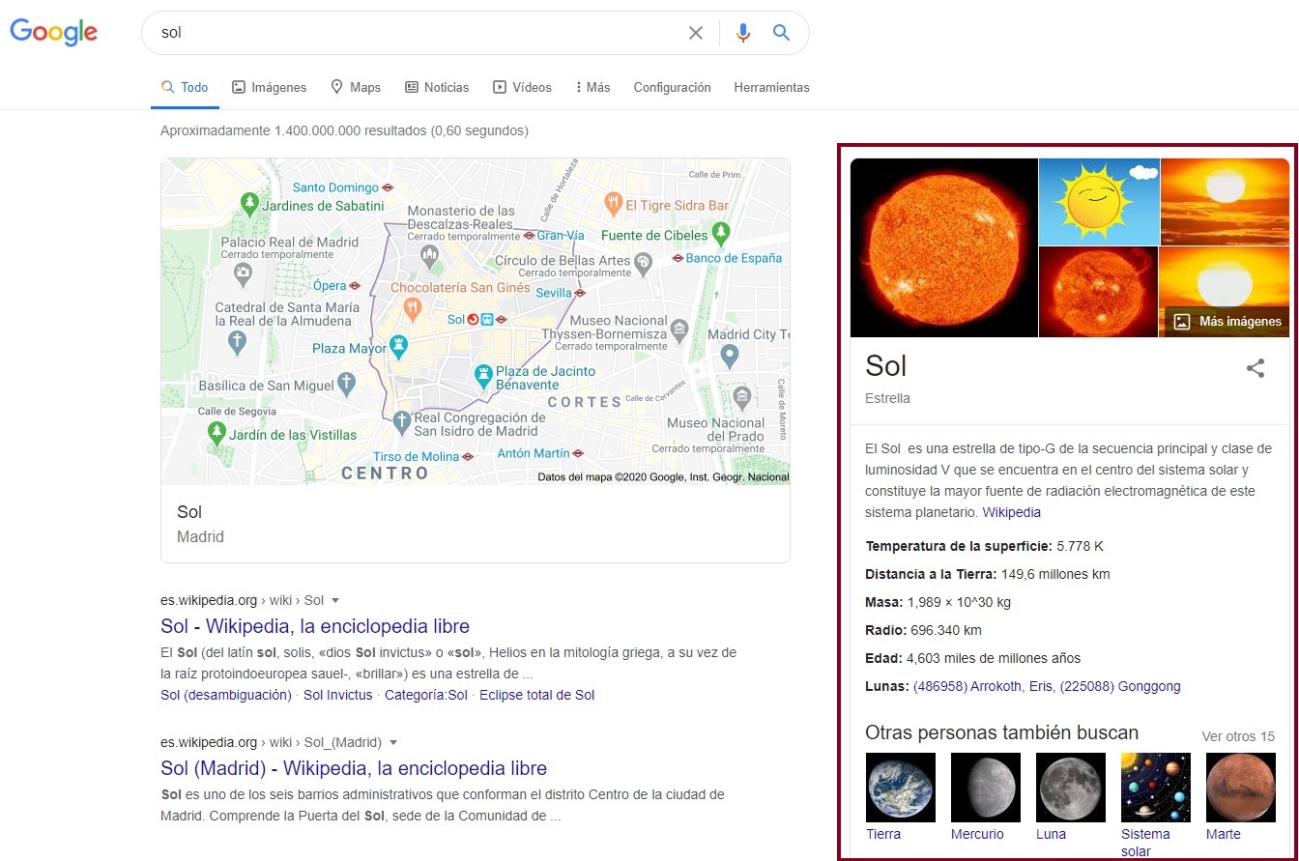Click the magnifying glass search button
Image resolution: width=1299 pixels, height=861 pixels.
781,33
